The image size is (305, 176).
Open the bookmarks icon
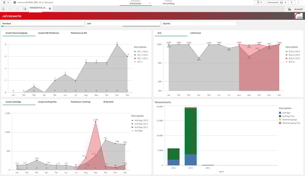click(x=258, y=2)
